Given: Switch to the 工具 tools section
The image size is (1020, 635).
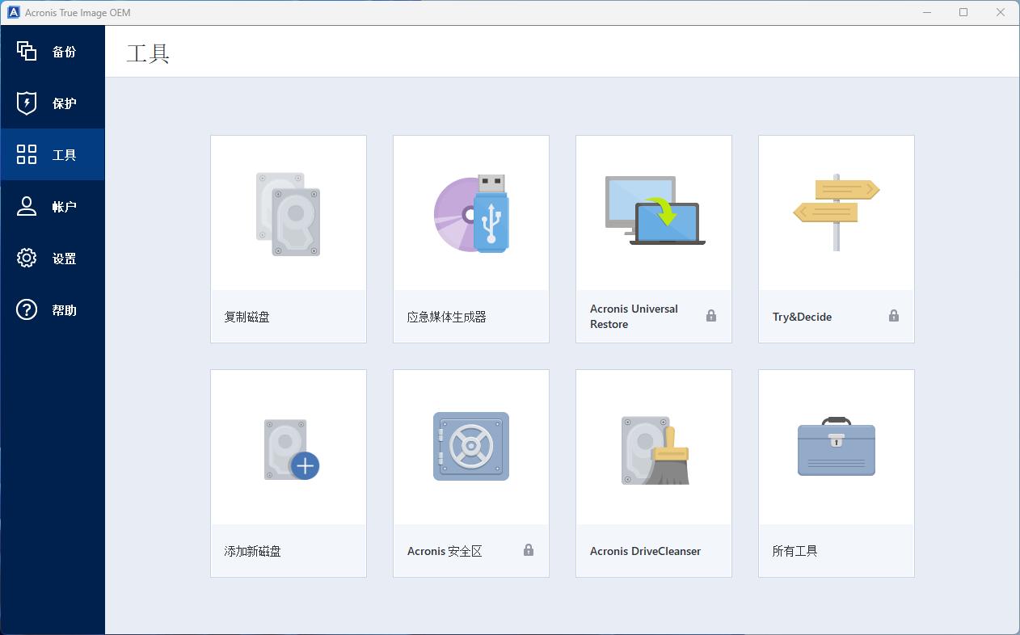Looking at the screenshot, I should (x=52, y=154).
